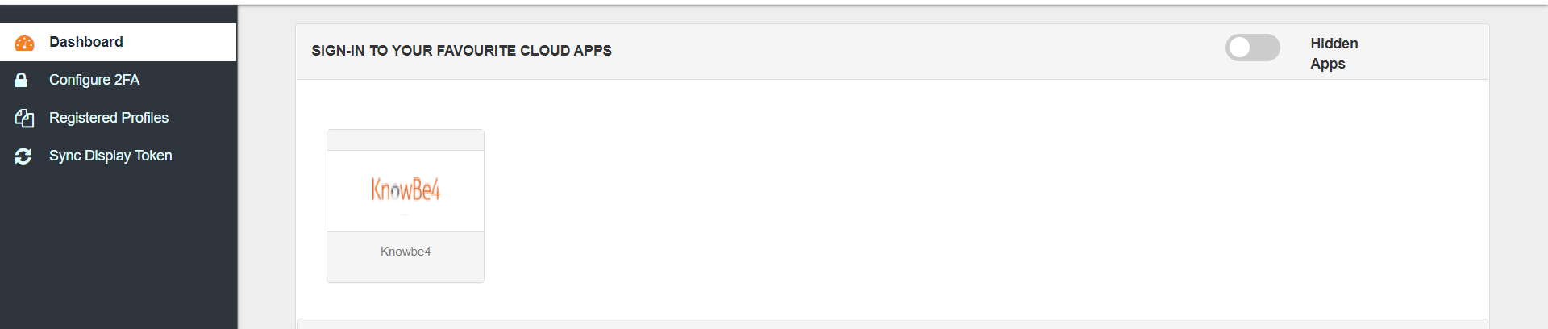This screenshot has width=1548, height=329.
Task: Launch the KnowBe4 app via its logo
Action: 406,190
